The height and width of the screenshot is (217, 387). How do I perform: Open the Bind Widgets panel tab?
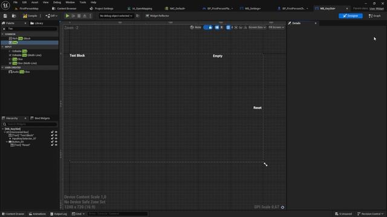[40, 118]
